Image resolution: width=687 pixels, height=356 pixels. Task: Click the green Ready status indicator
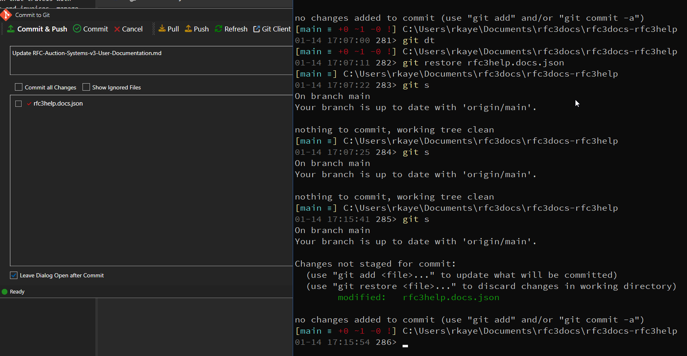point(5,292)
